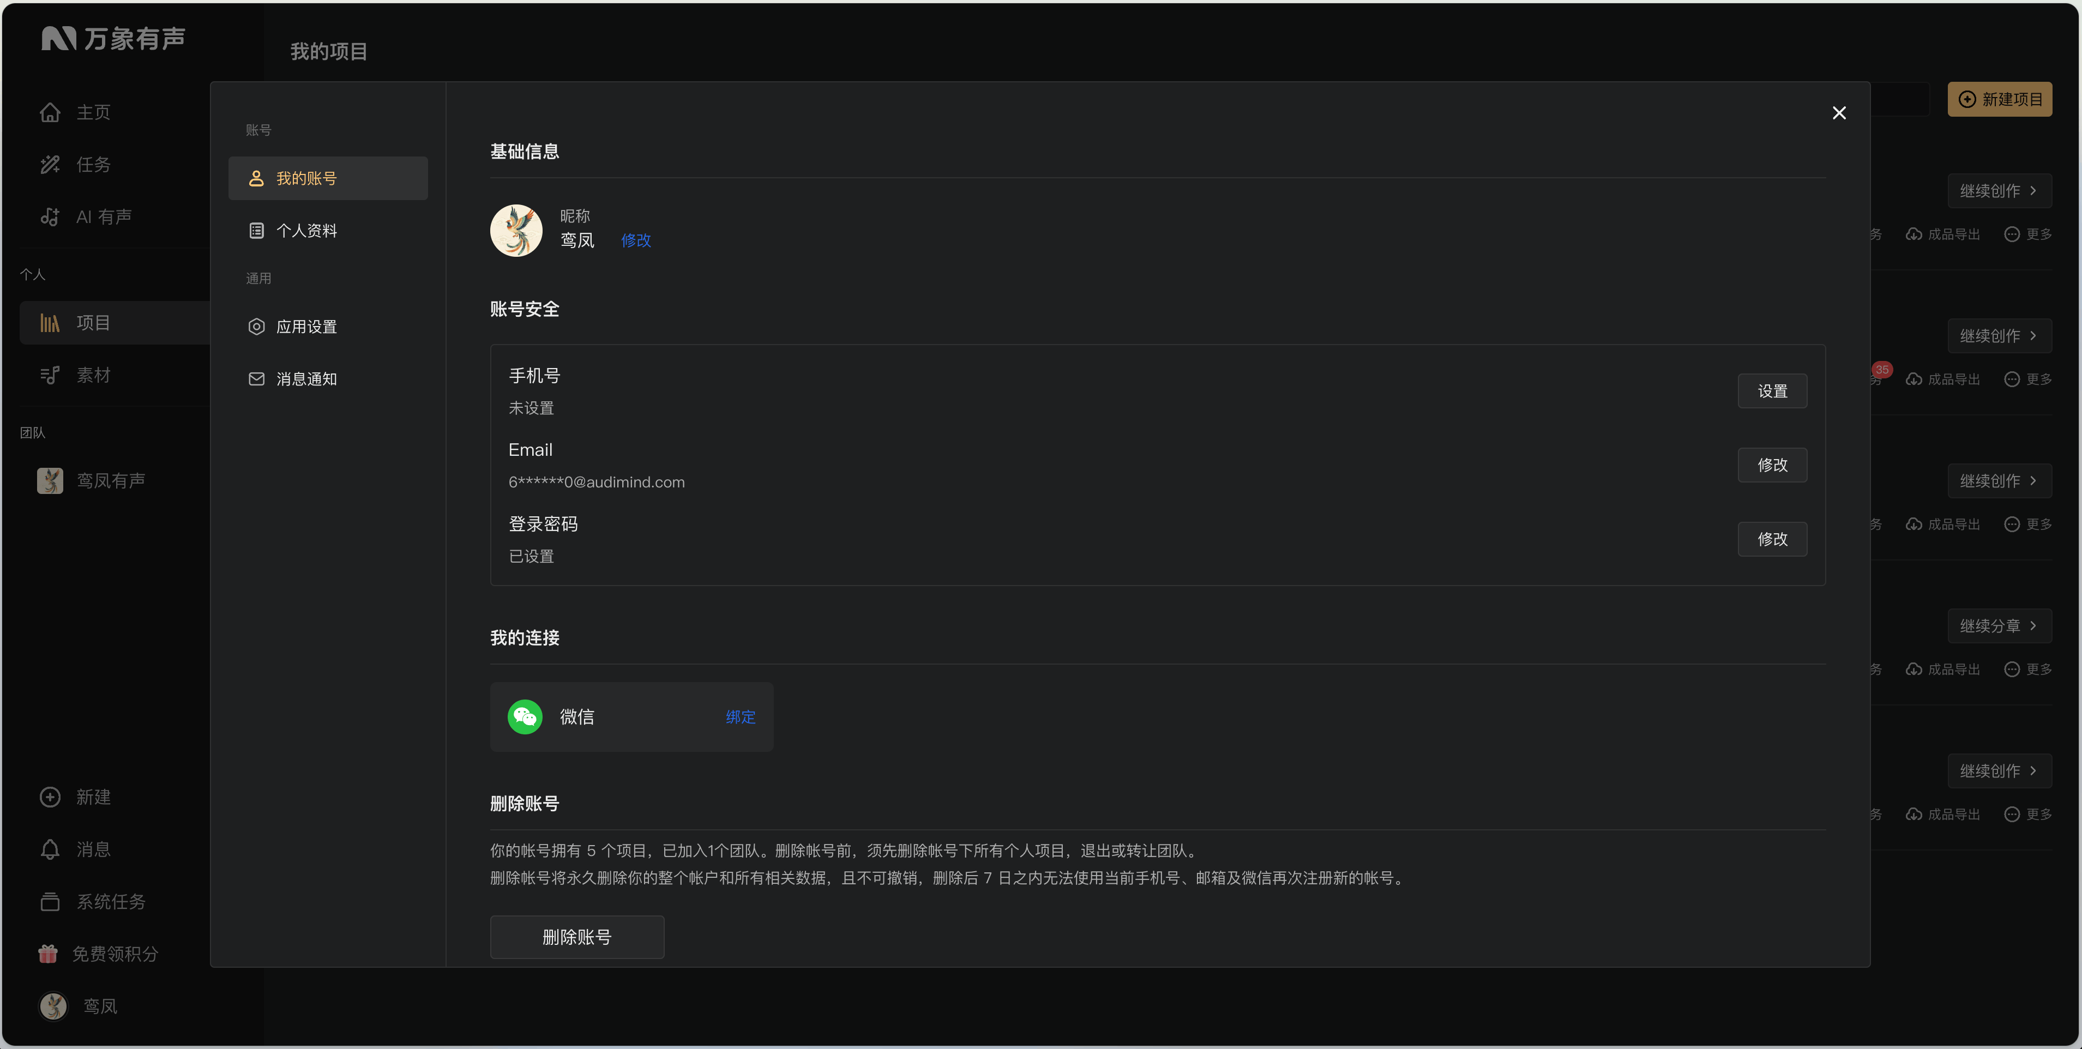2082x1049 pixels.
Task: Click the 消息 bell icon
Action: (x=50, y=849)
